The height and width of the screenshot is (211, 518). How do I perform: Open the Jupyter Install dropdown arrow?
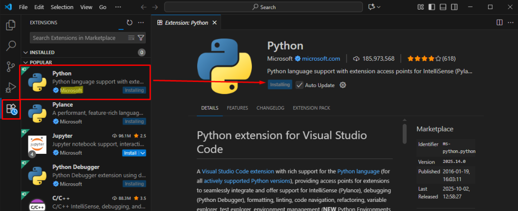(x=143, y=153)
